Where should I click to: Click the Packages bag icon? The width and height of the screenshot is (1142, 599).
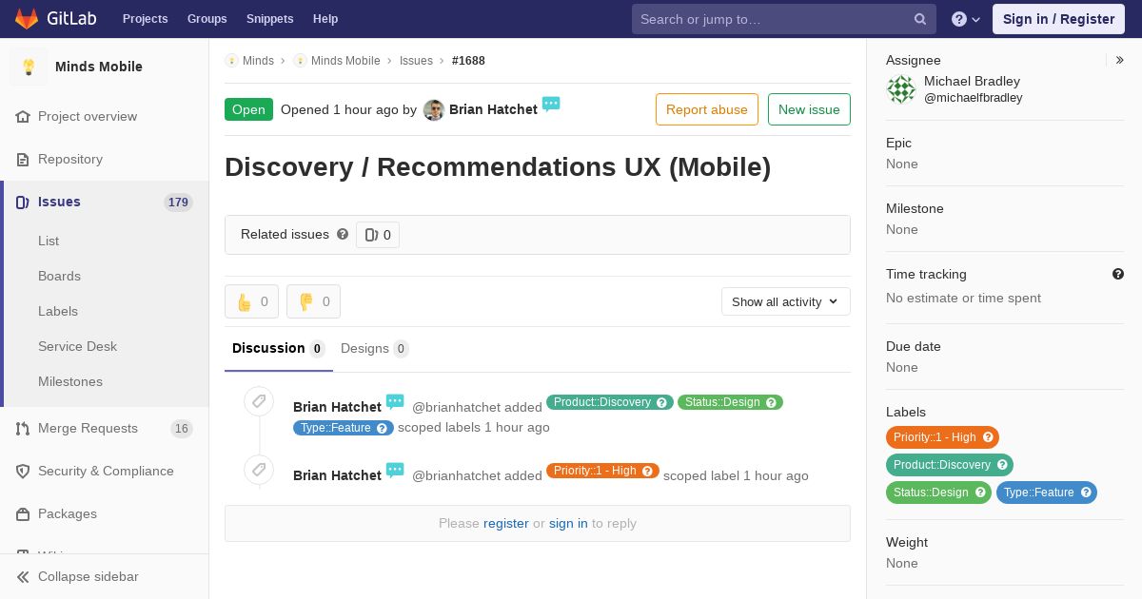[23, 513]
